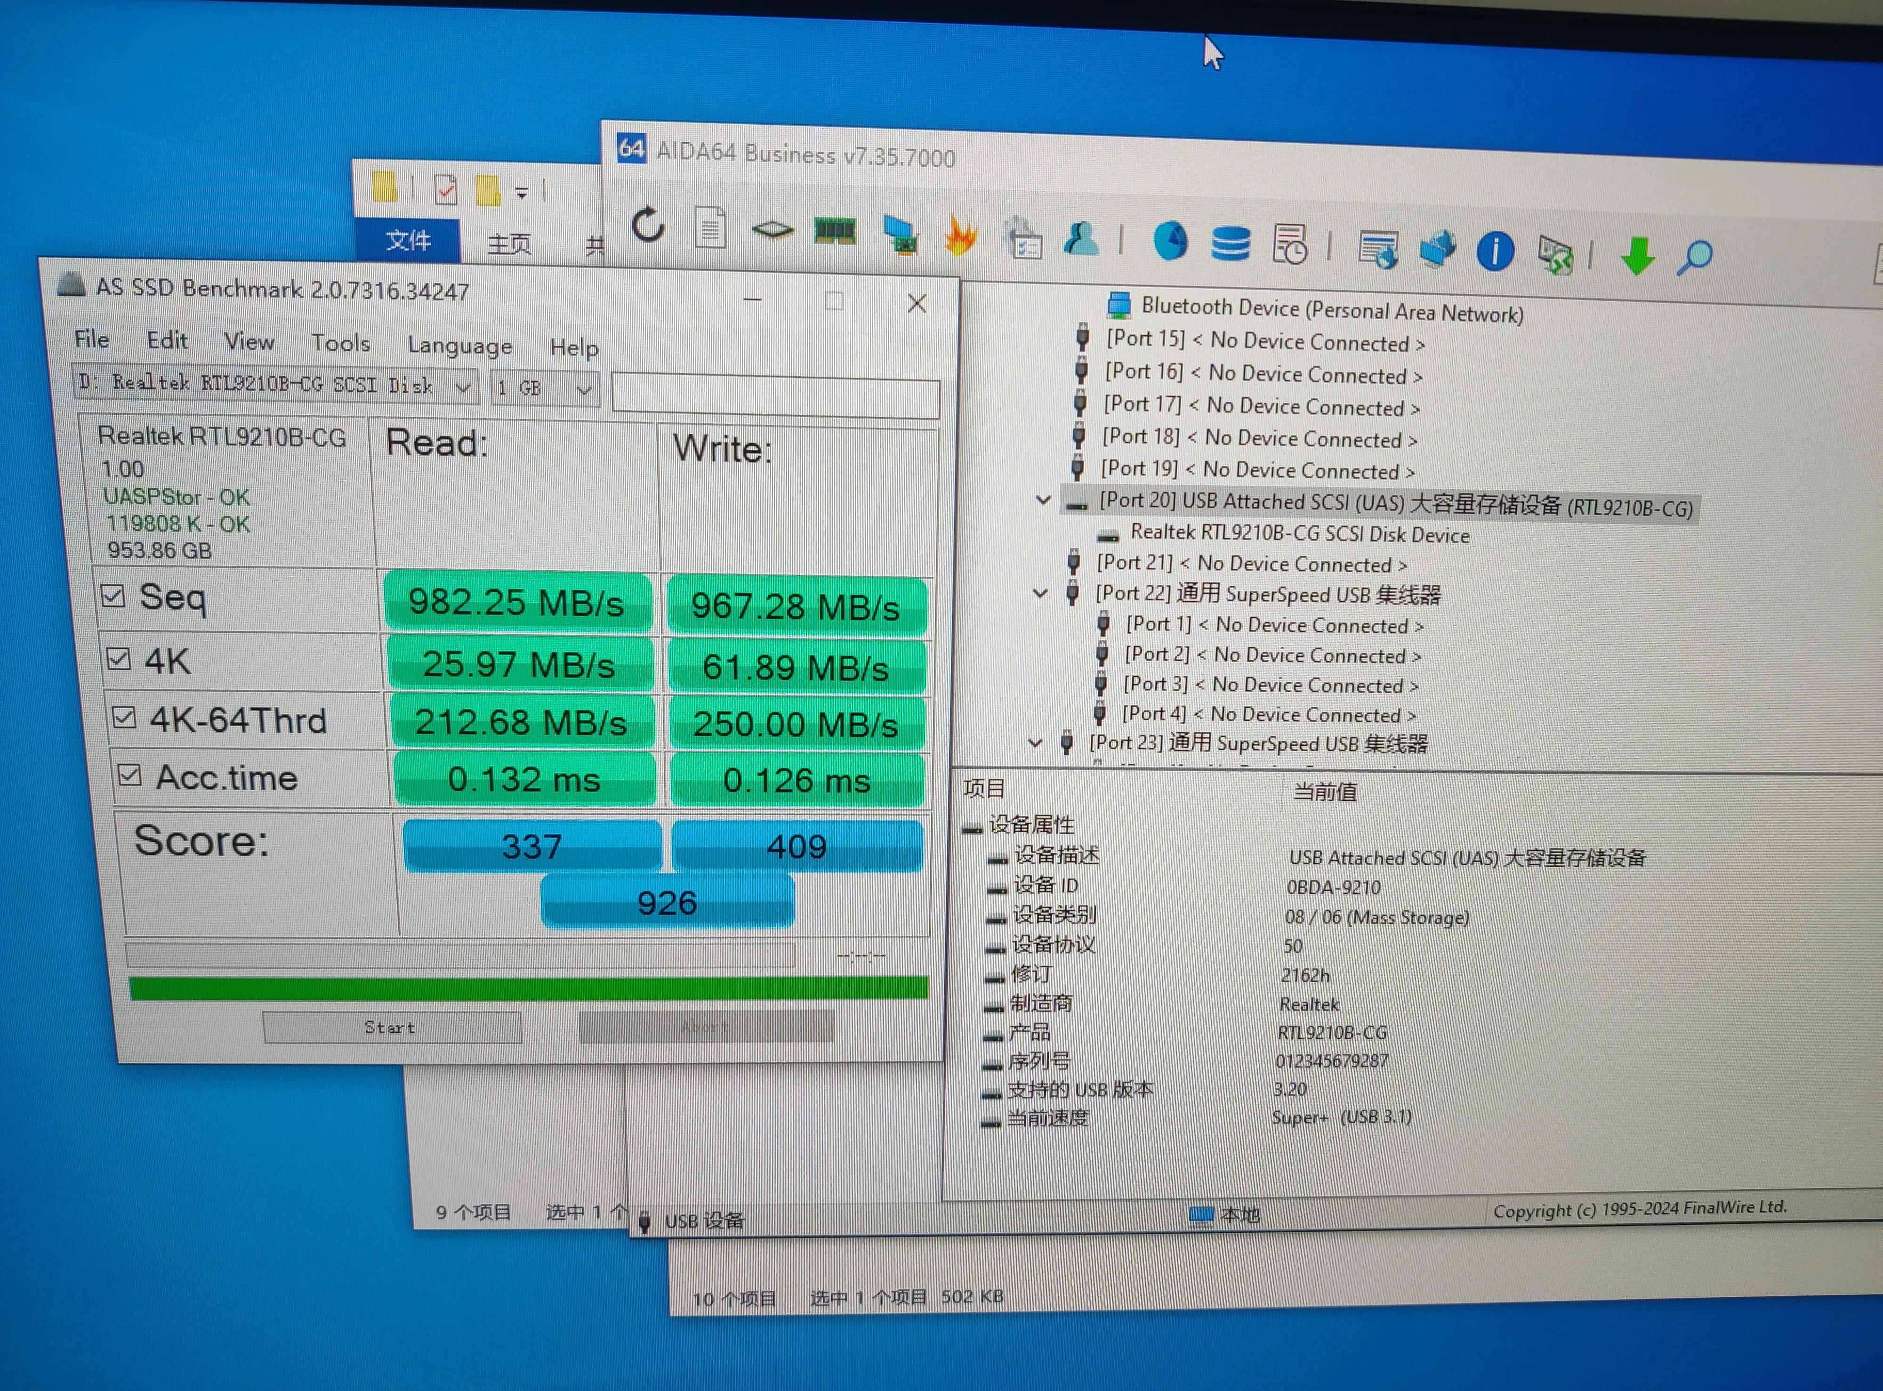
Task: Select the 当前速度 row Super+ (USB 3.1)
Action: (1196, 1117)
